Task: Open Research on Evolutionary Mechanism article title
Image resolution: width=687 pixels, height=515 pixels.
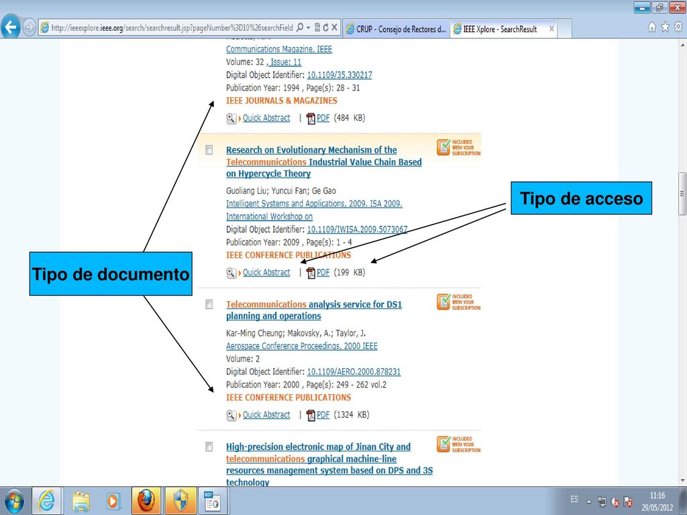Action: (324, 162)
